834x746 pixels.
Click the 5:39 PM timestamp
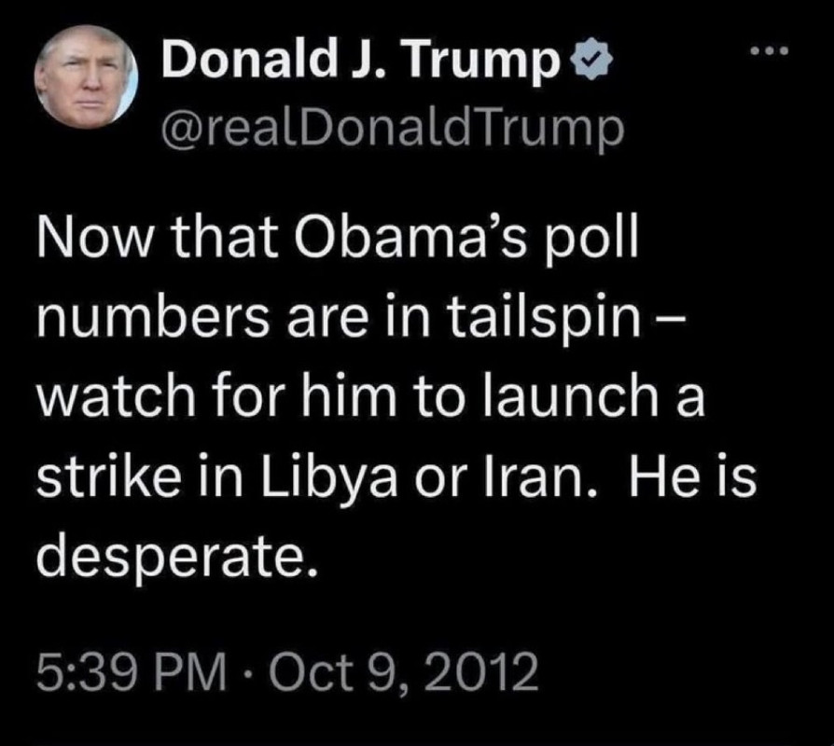point(132,672)
